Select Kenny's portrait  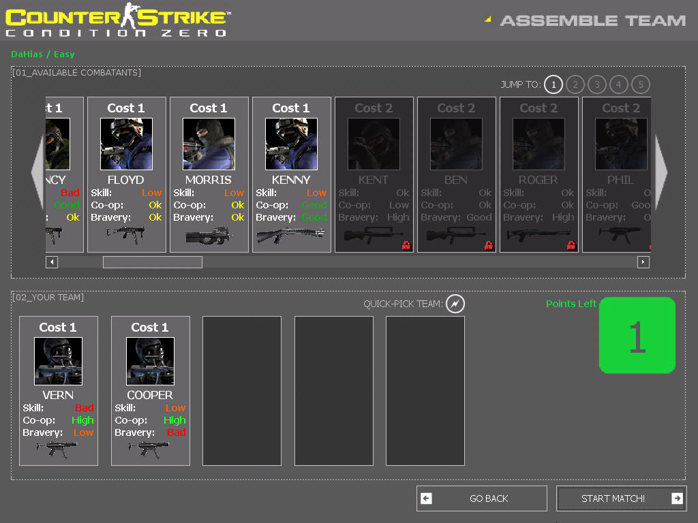pyautogui.click(x=291, y=144)
